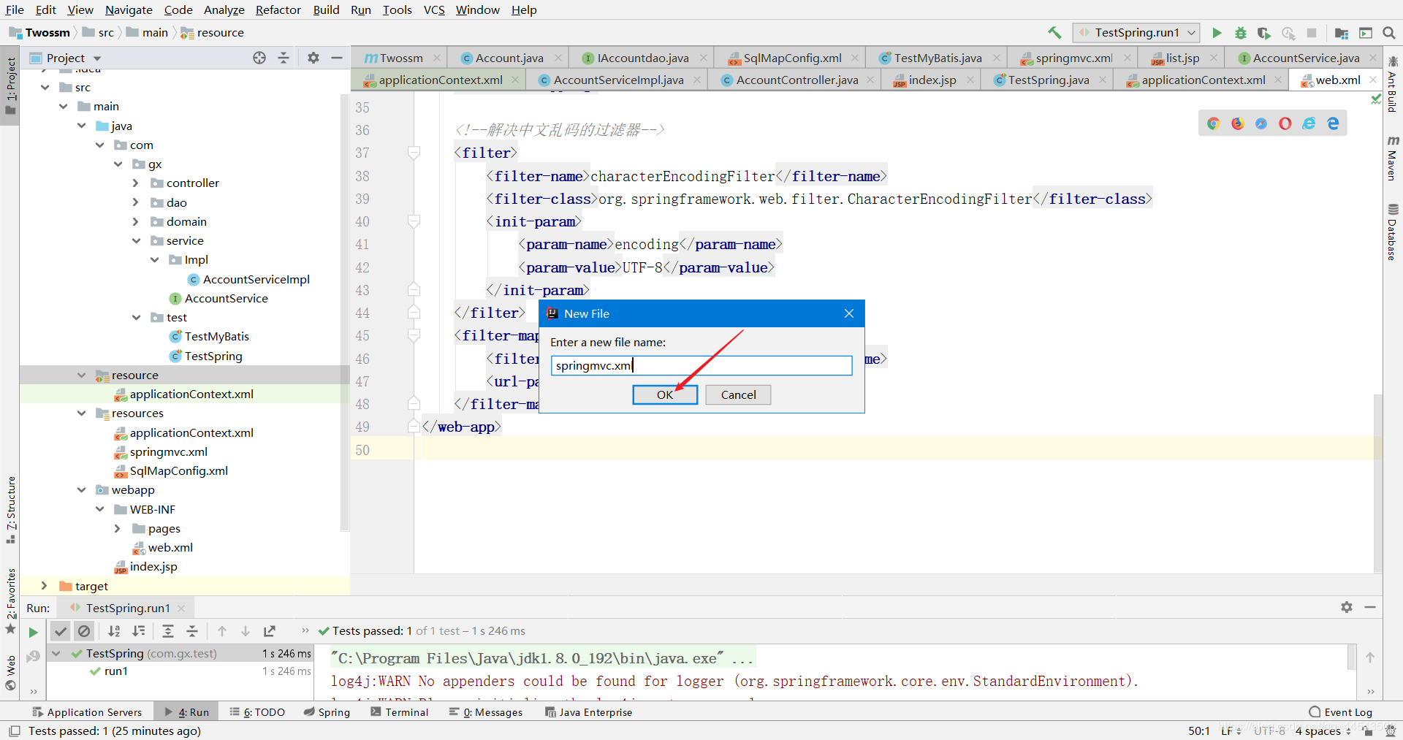Click Cancel in the New File dialog

tap(738, 394)
